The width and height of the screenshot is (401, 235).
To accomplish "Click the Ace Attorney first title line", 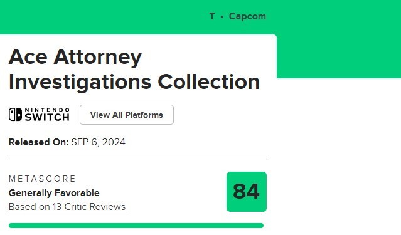I will coord(75,56).
